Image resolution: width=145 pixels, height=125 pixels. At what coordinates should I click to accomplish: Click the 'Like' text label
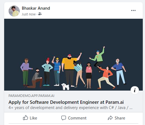33,118
